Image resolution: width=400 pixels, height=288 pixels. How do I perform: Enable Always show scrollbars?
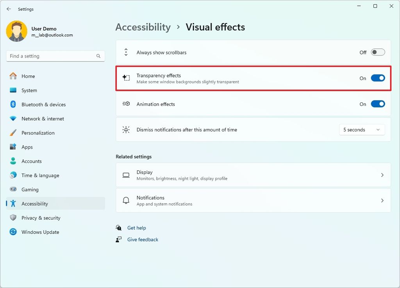(x=377, y=52)
